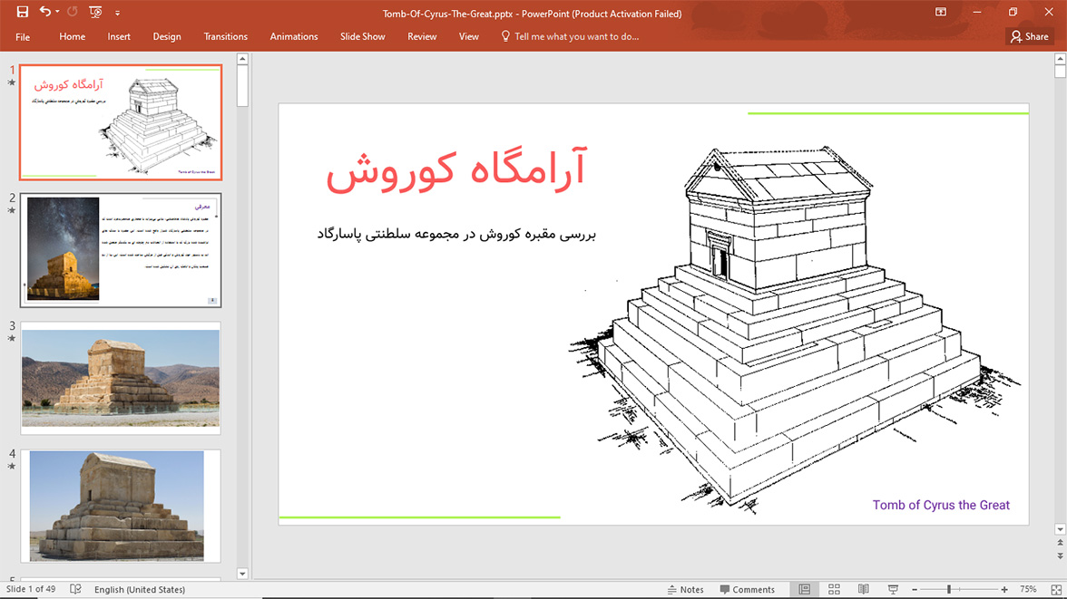1067x599 pixels.
Task: Toggle the Comments pane
Action: click(x=747, y=589)
